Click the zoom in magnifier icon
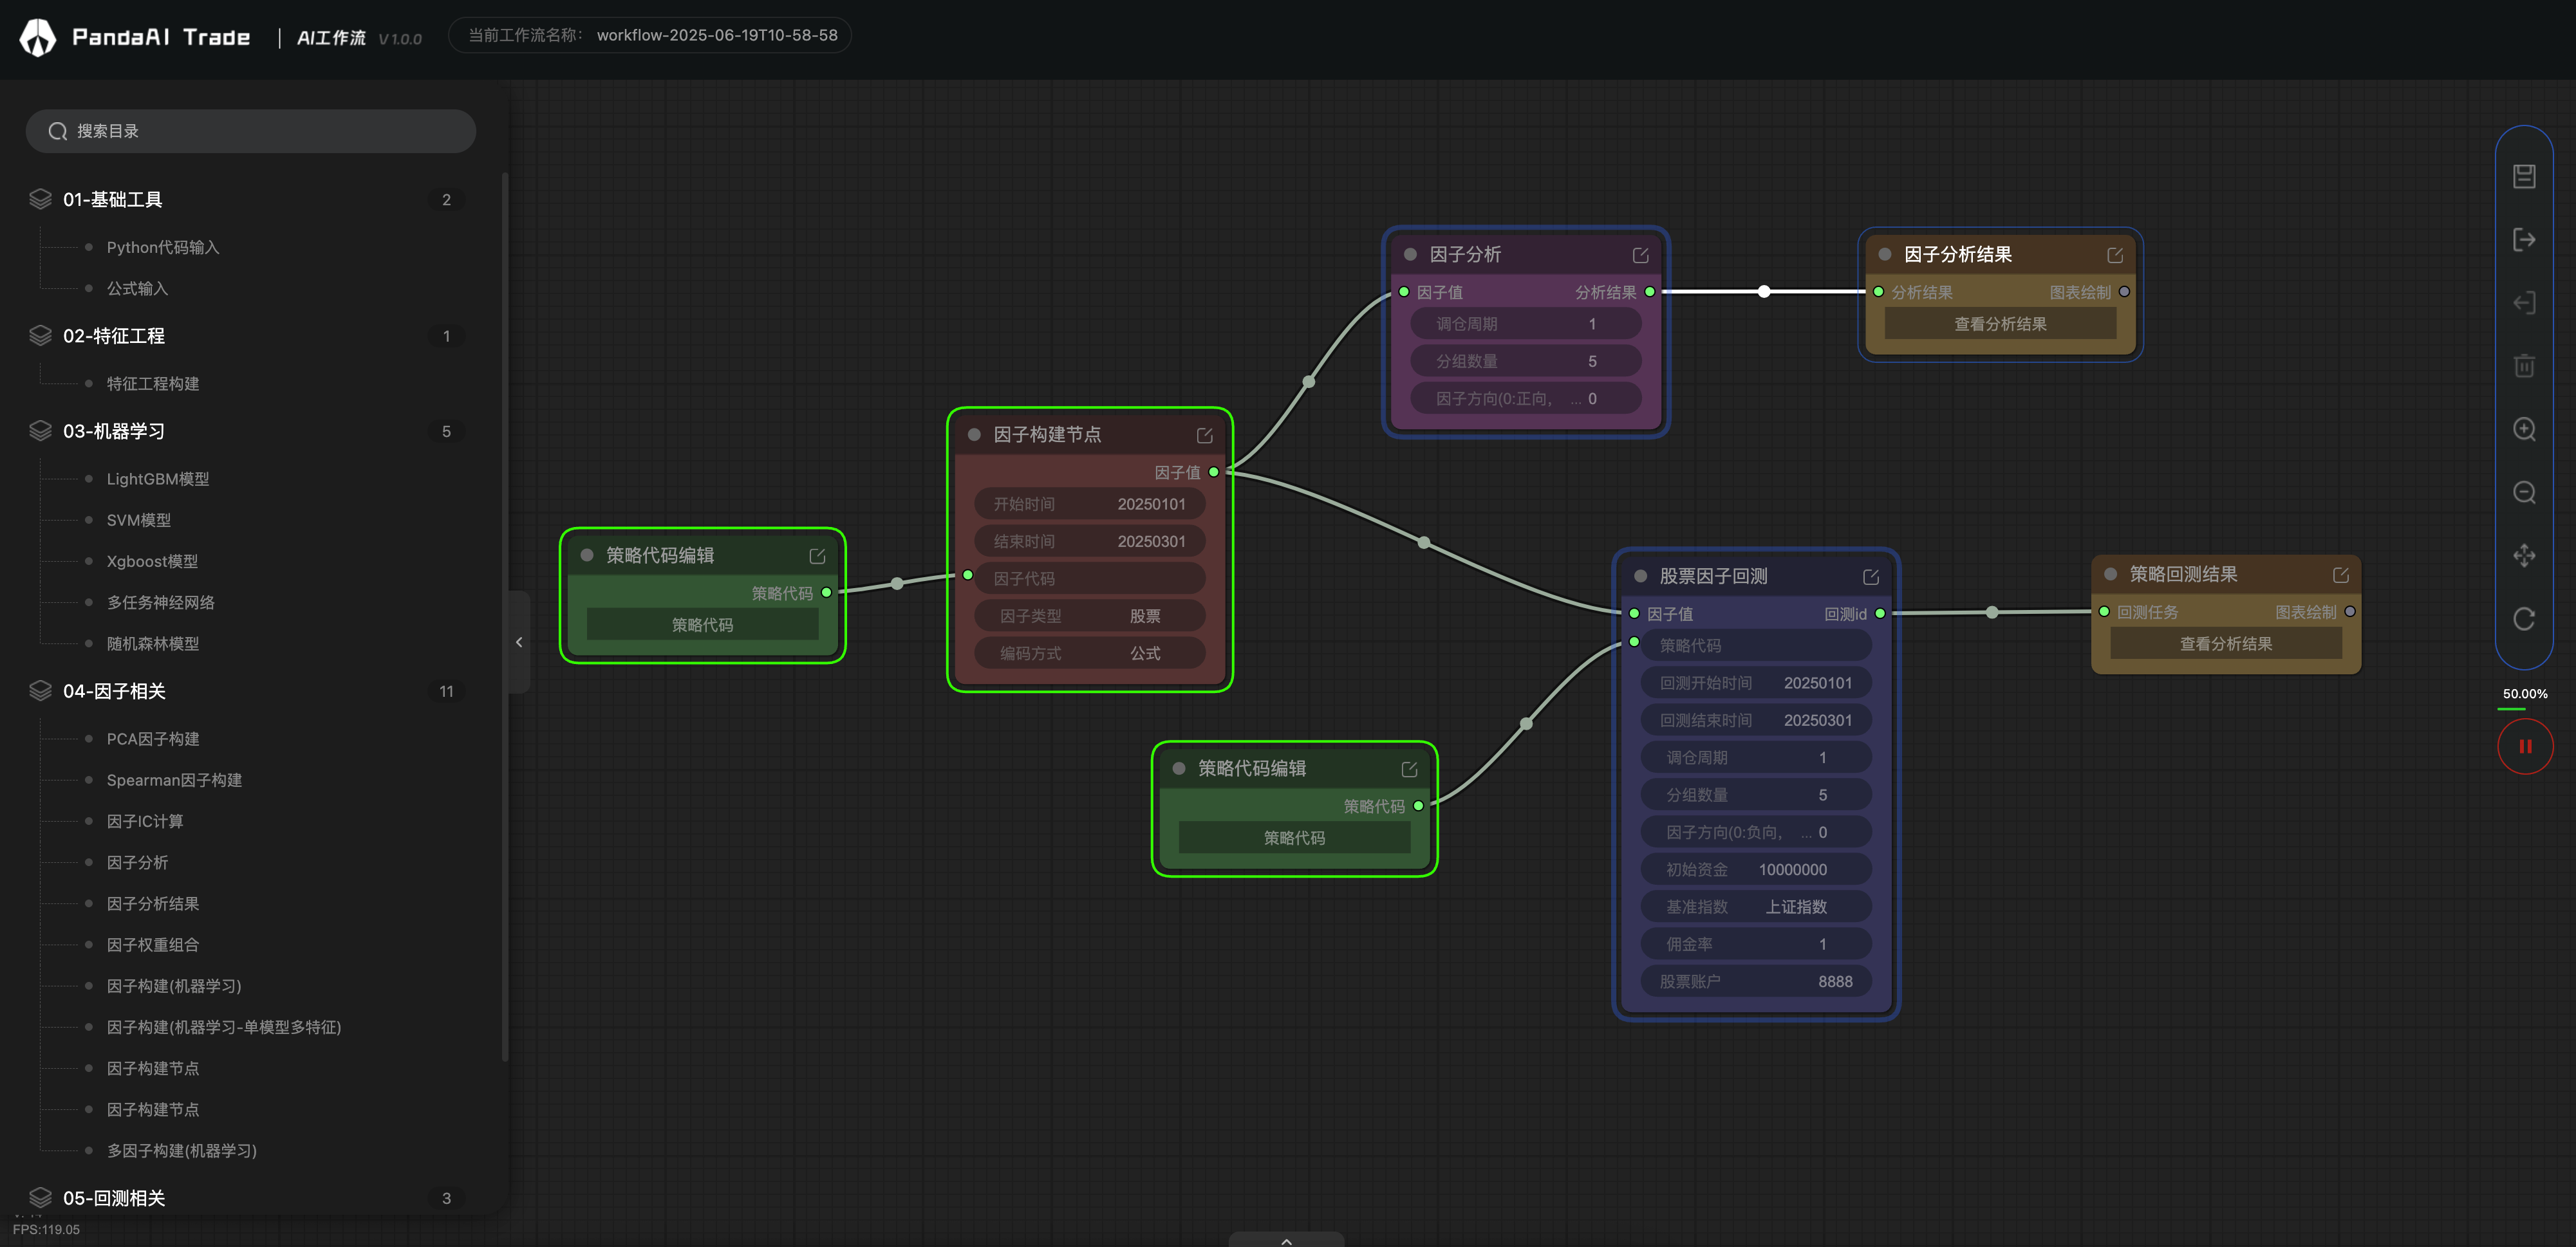The image size is (2576, 1247). tap(2523, 429)
